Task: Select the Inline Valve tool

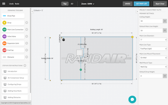Action: pos(13,36)
